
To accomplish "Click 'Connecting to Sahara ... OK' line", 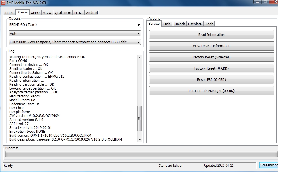I will point(31,73).
